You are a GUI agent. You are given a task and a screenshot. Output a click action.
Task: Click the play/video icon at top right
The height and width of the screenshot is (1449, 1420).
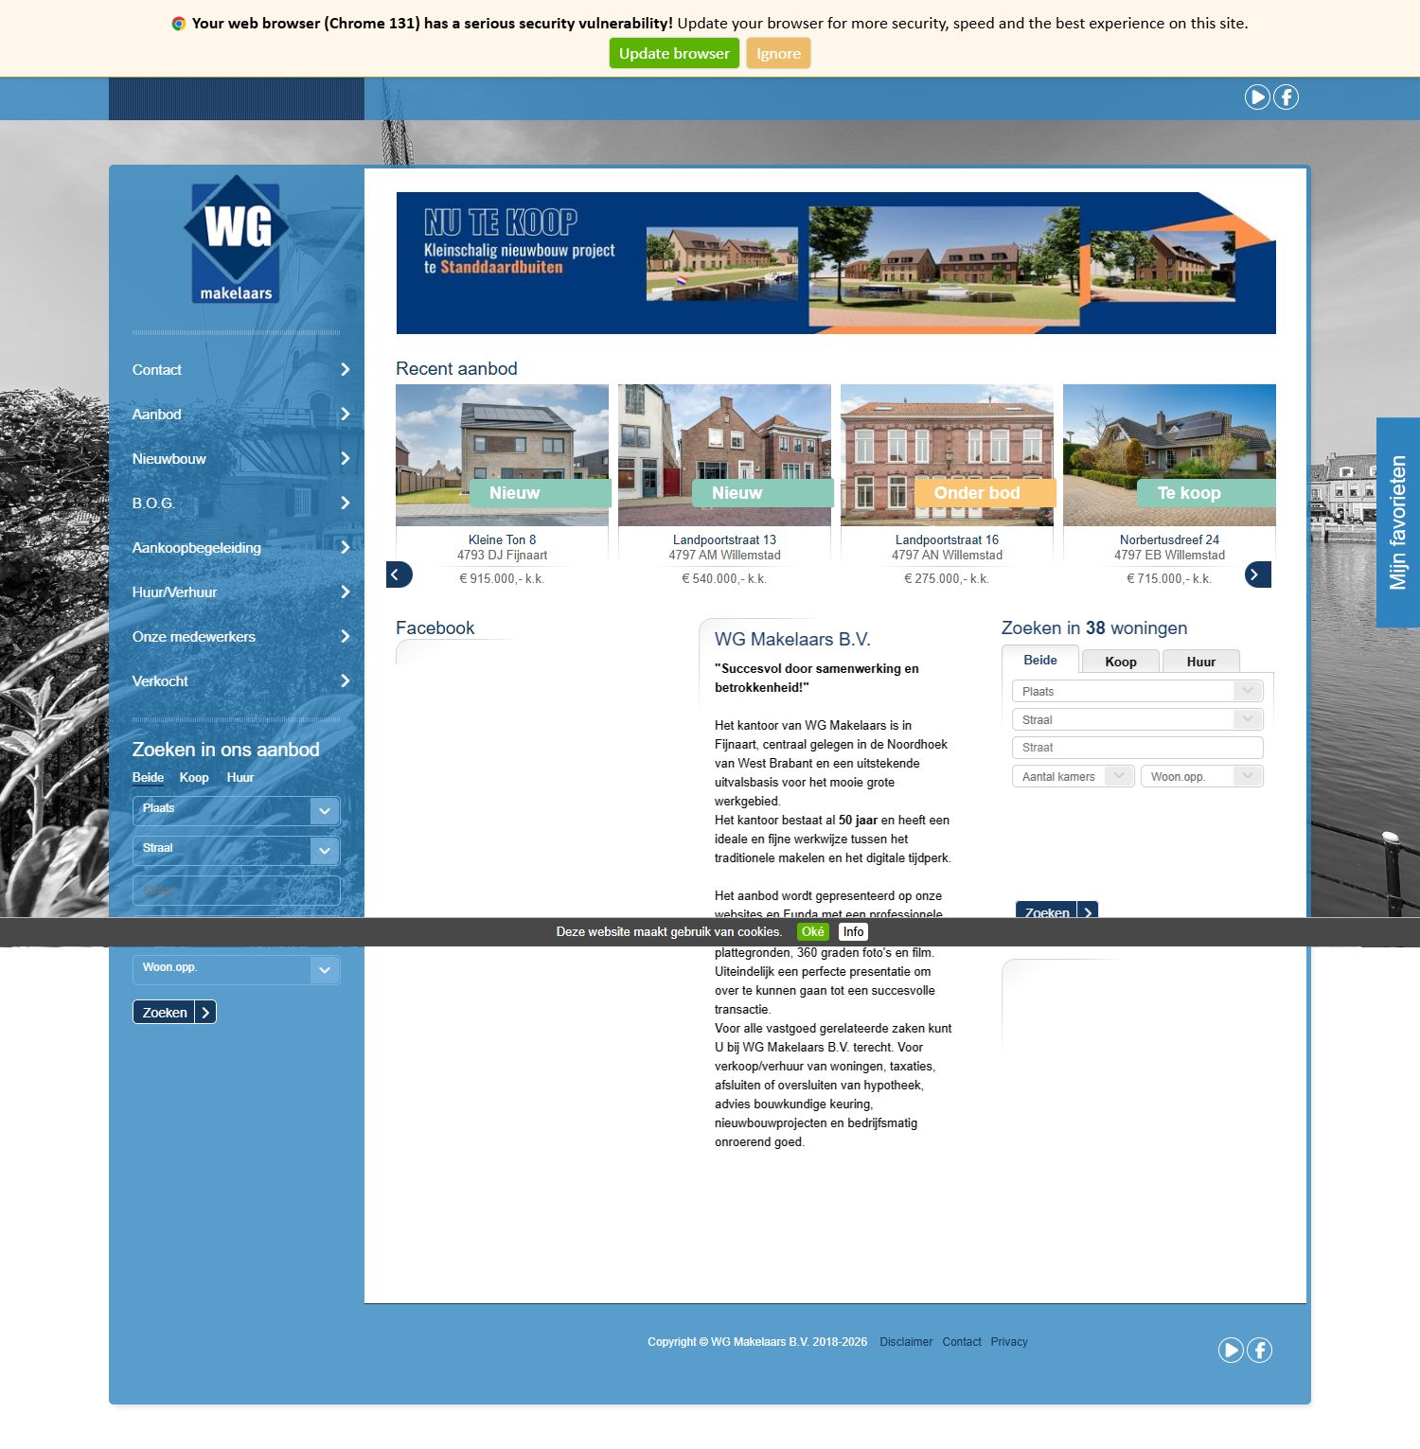(x=1257, y=97)
